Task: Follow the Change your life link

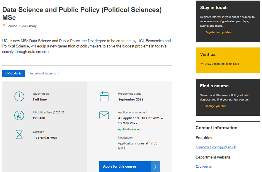Action: click(215, 106)
